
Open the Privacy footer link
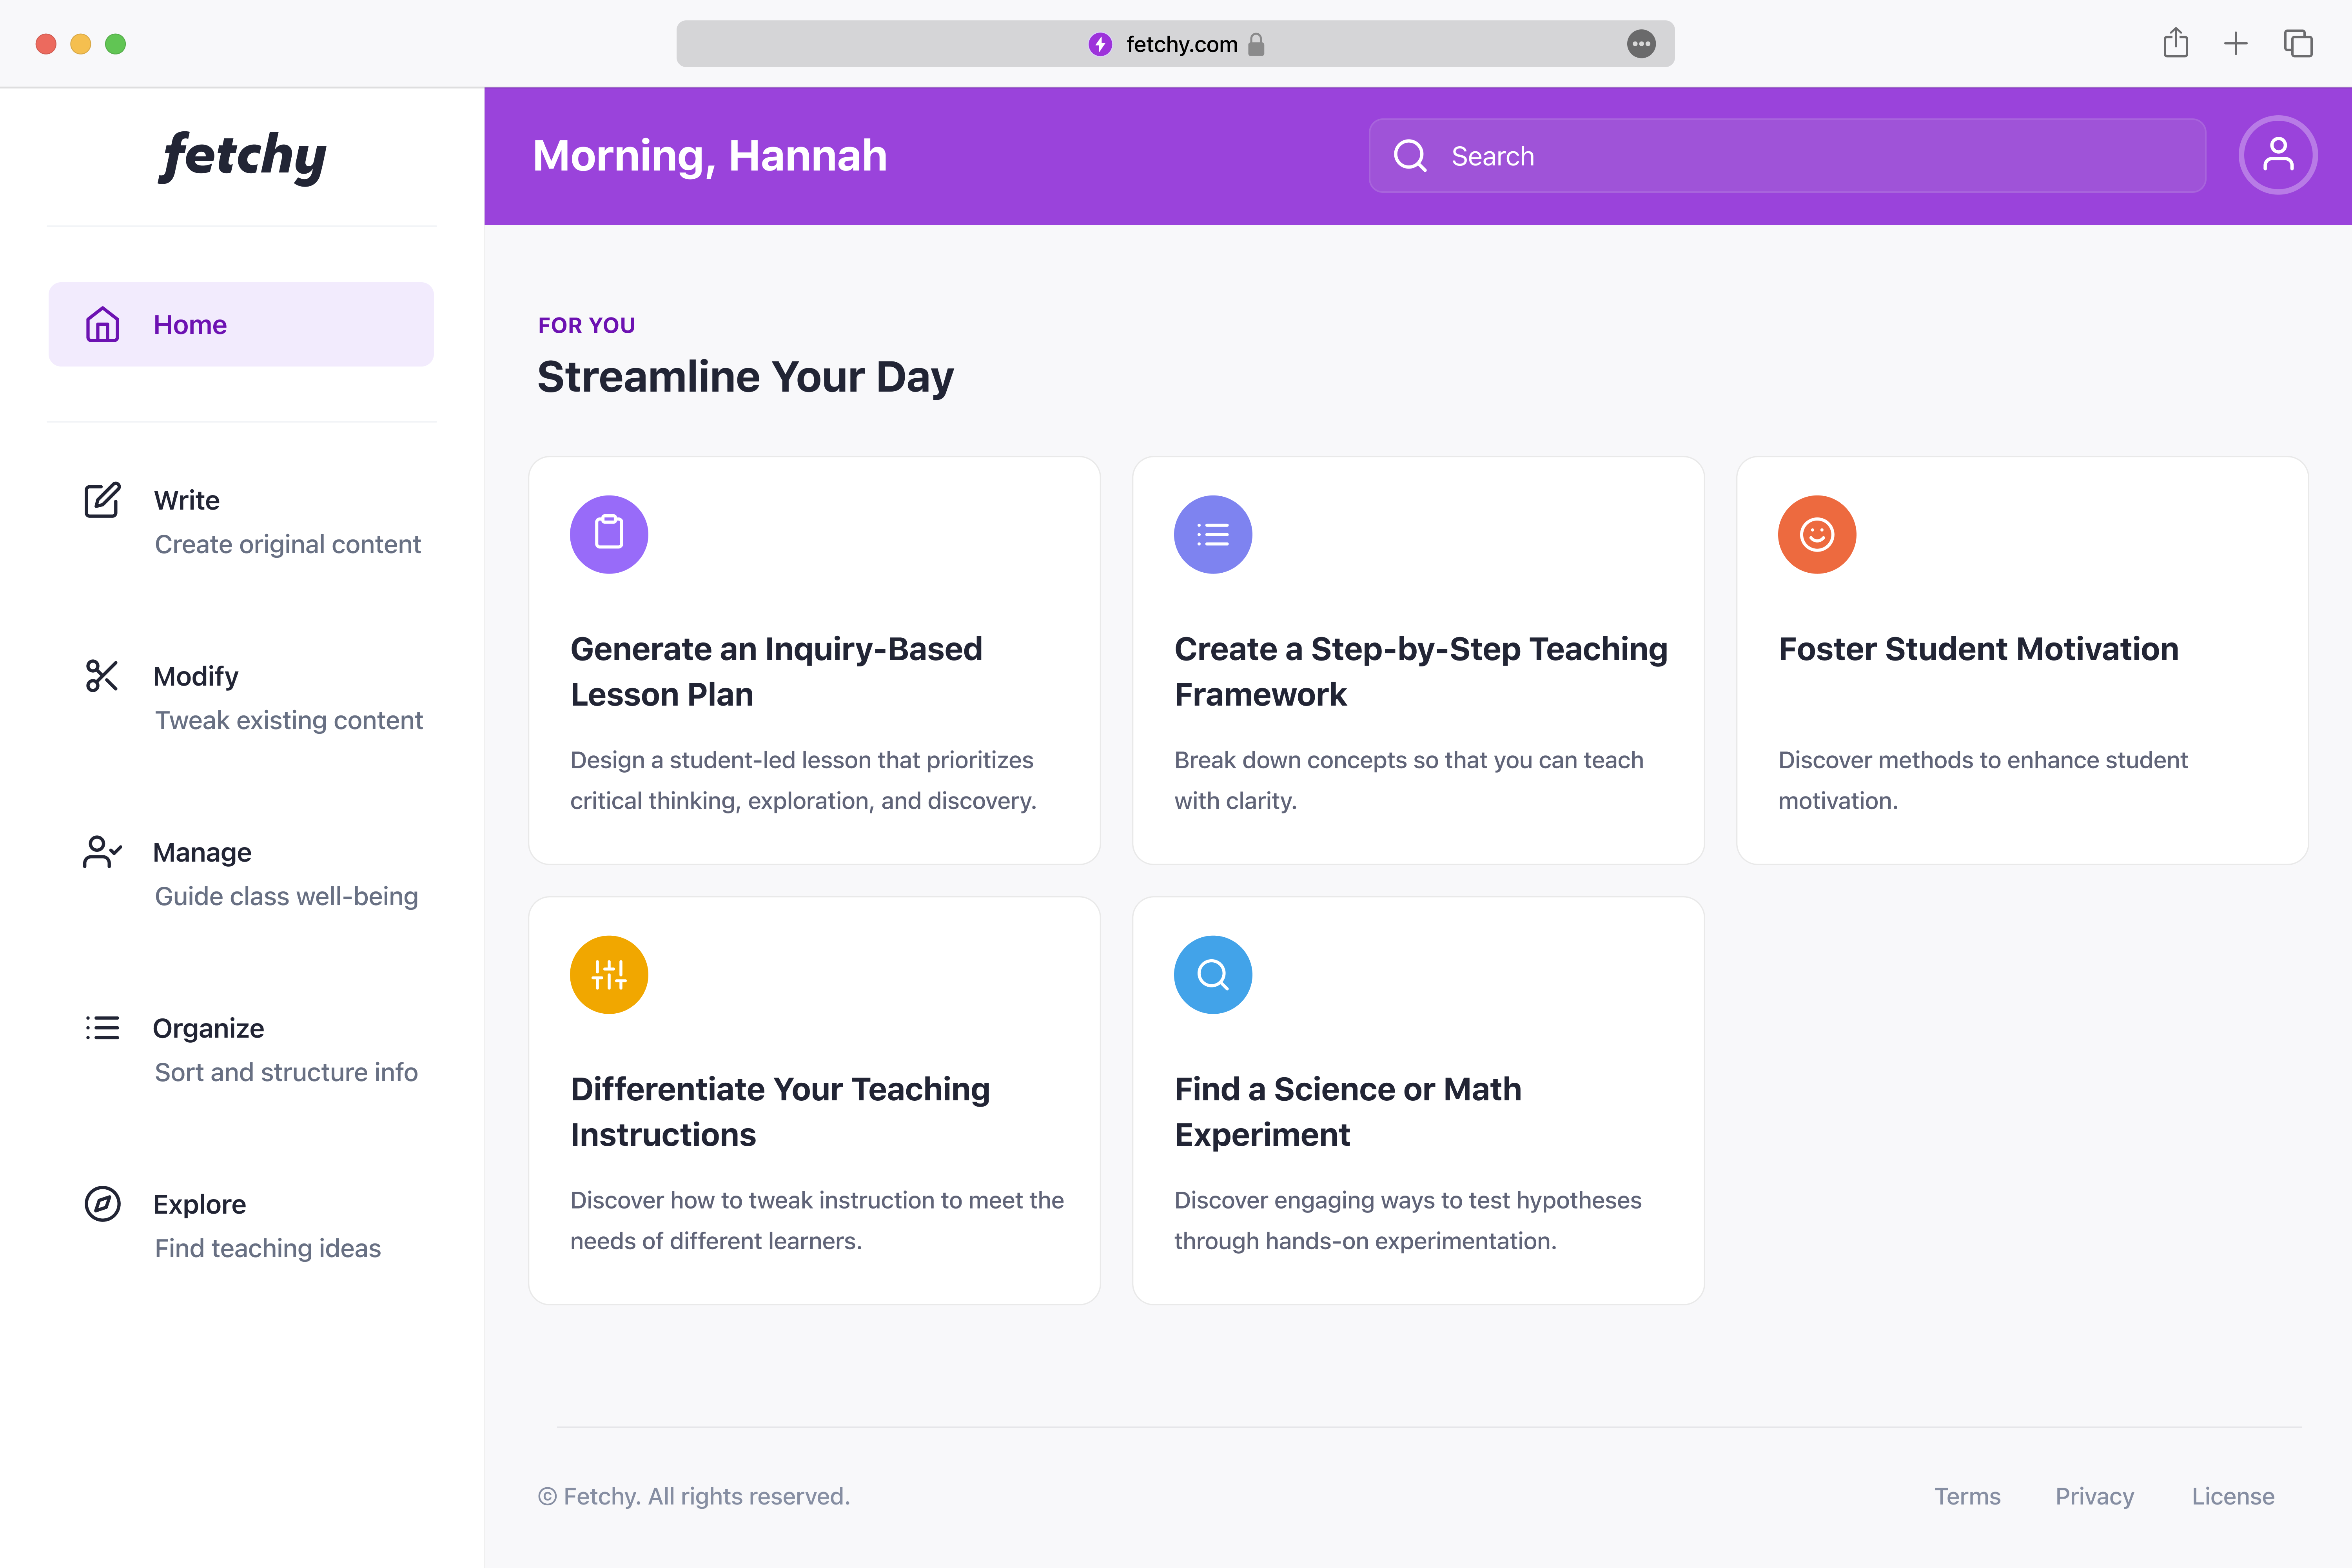2094,1496
